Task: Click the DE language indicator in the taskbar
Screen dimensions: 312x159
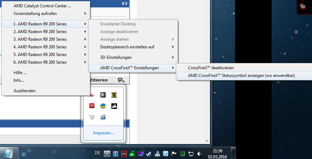Action: [97, 153]
